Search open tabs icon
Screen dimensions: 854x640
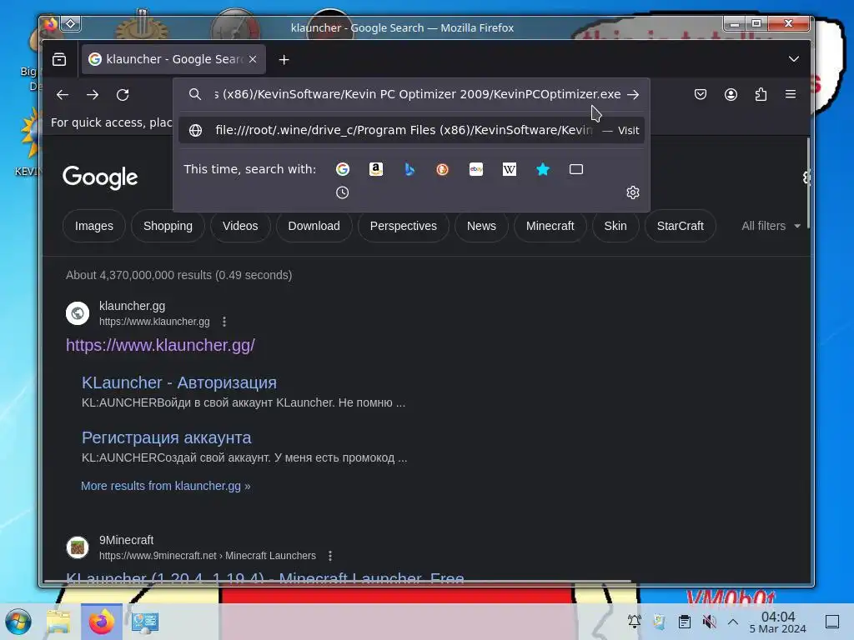[x=576, y=169]
